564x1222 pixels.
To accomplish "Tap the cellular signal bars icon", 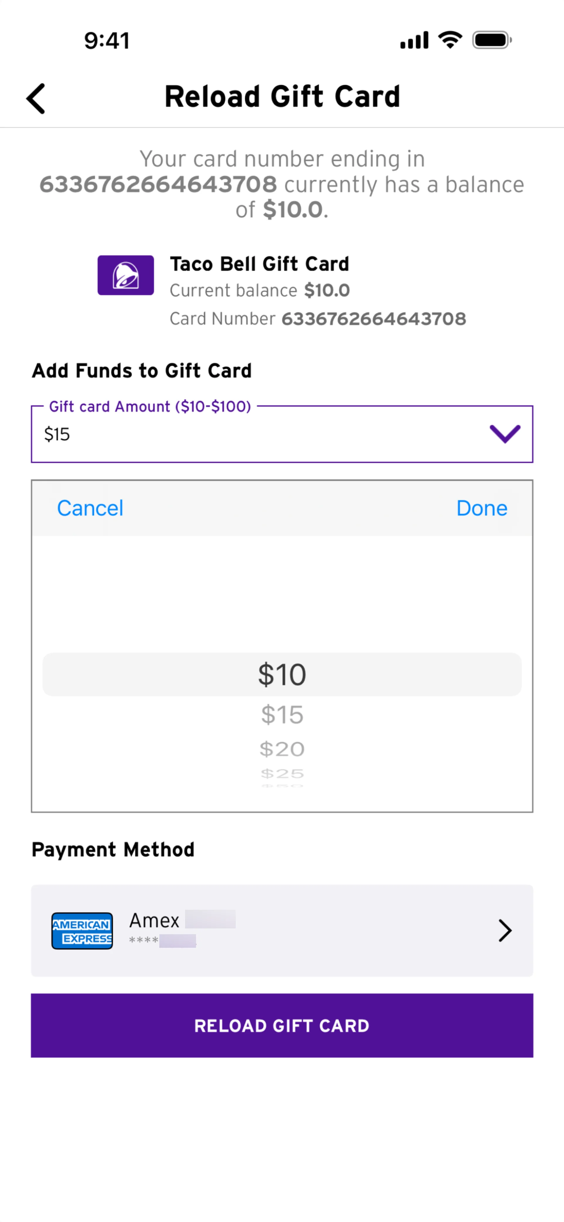I will (x=414, y=40).
